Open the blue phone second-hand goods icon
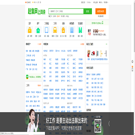This screenshot has height=135, width=135. click(46, 30)
